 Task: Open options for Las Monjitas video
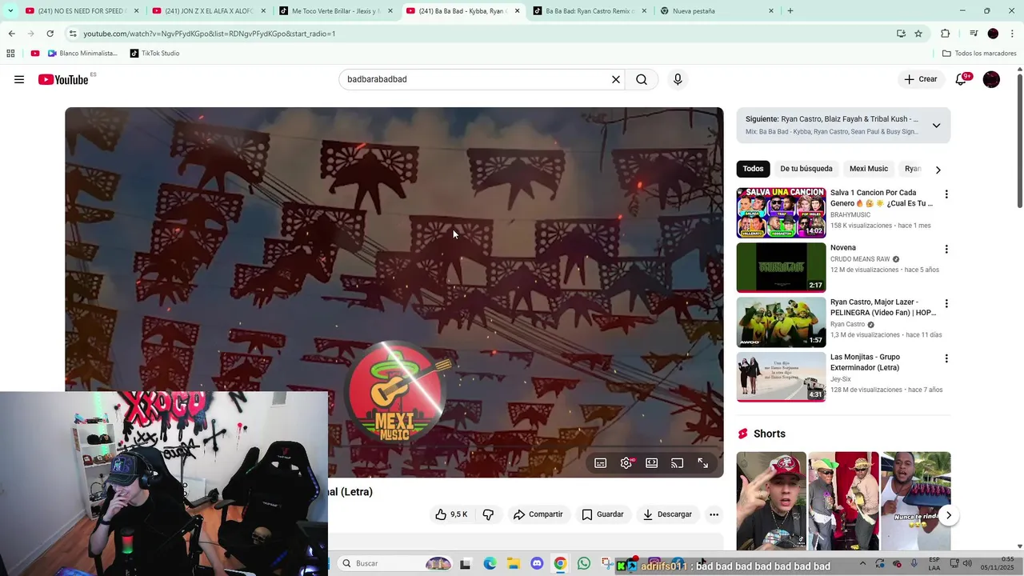pos(946,359)
